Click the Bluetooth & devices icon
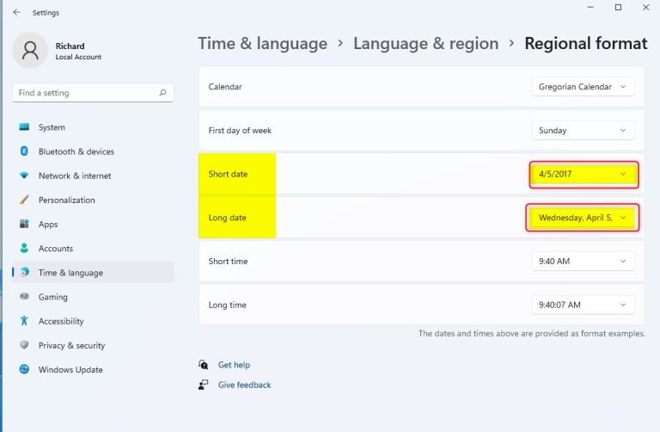 24,151
